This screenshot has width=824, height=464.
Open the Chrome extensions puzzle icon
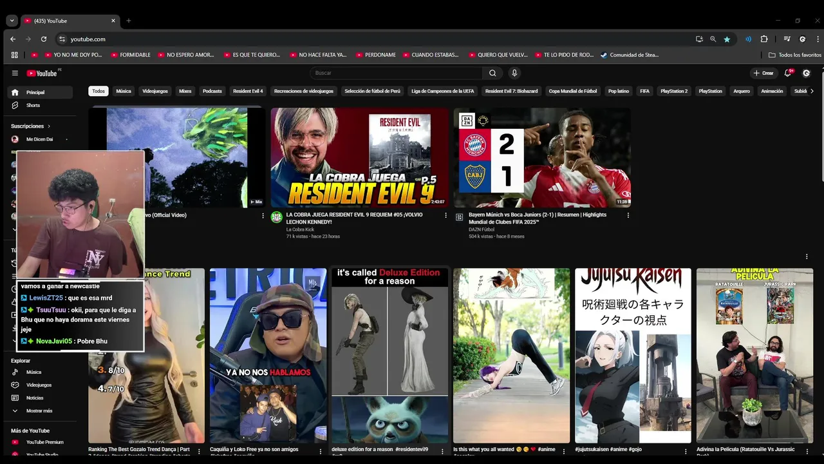764,39
